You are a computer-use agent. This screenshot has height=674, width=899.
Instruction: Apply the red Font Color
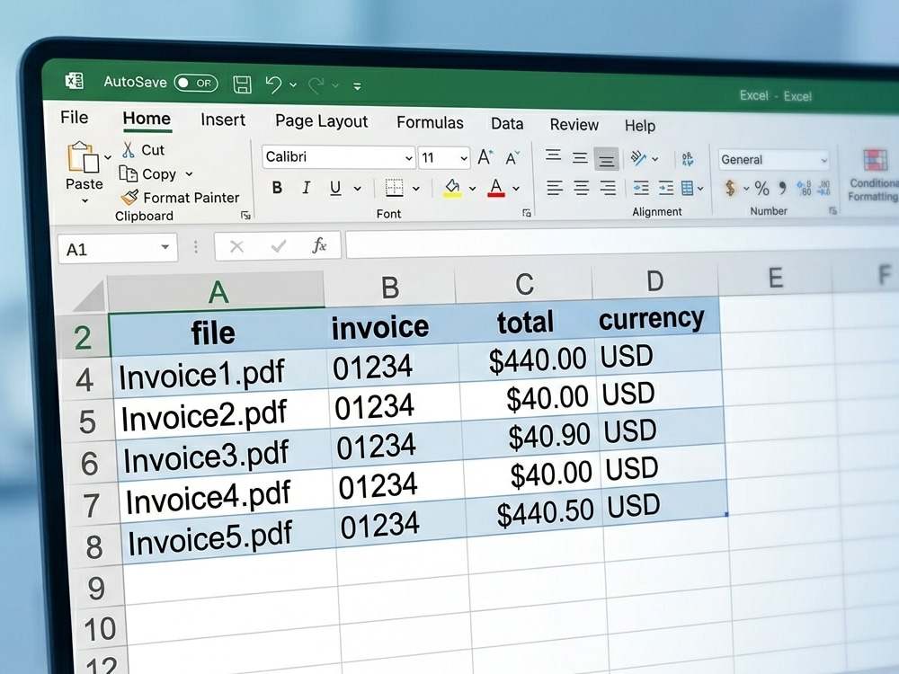(496, 188)
